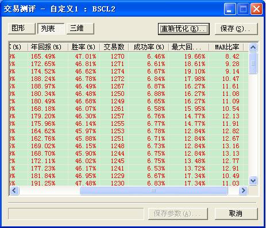266x228 pixels.
Task: Click the vertical scrollbar thumb
Action: [253, 63]
